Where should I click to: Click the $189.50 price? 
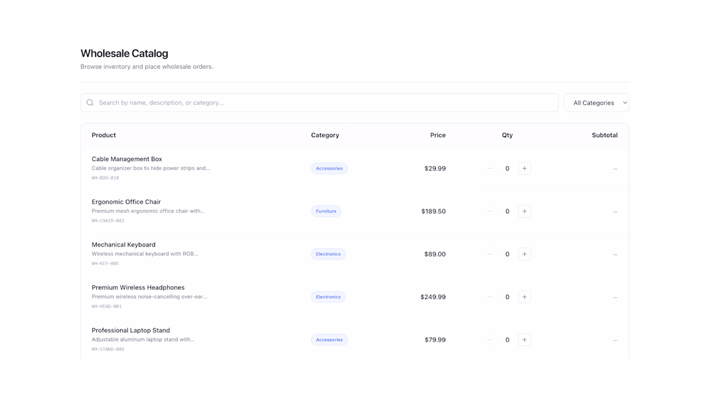coord(433,211)
